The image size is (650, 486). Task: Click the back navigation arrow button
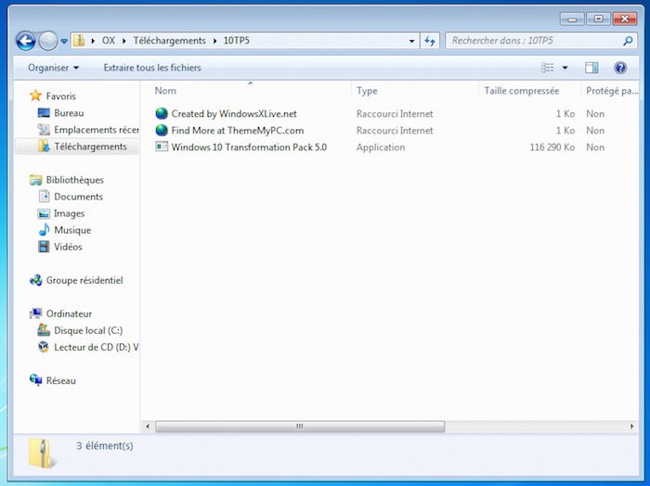[x=26, y=41]
